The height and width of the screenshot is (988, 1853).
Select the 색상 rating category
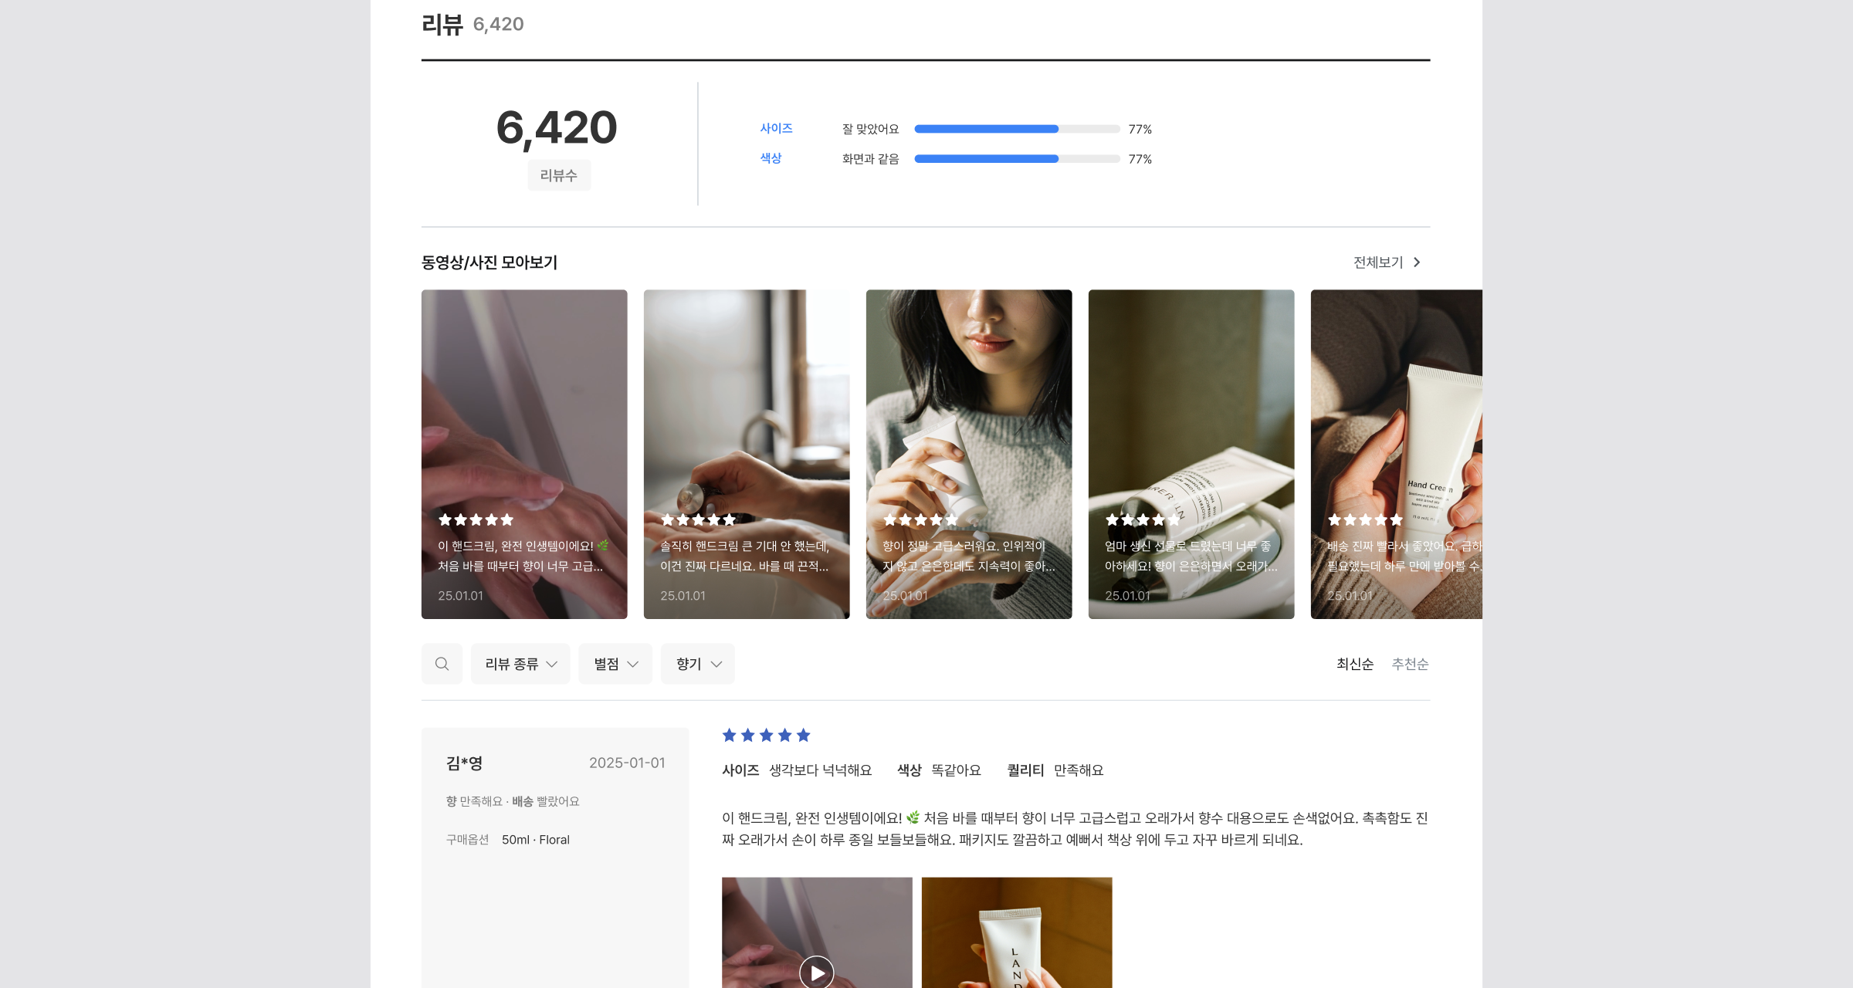tap(771, 158)
